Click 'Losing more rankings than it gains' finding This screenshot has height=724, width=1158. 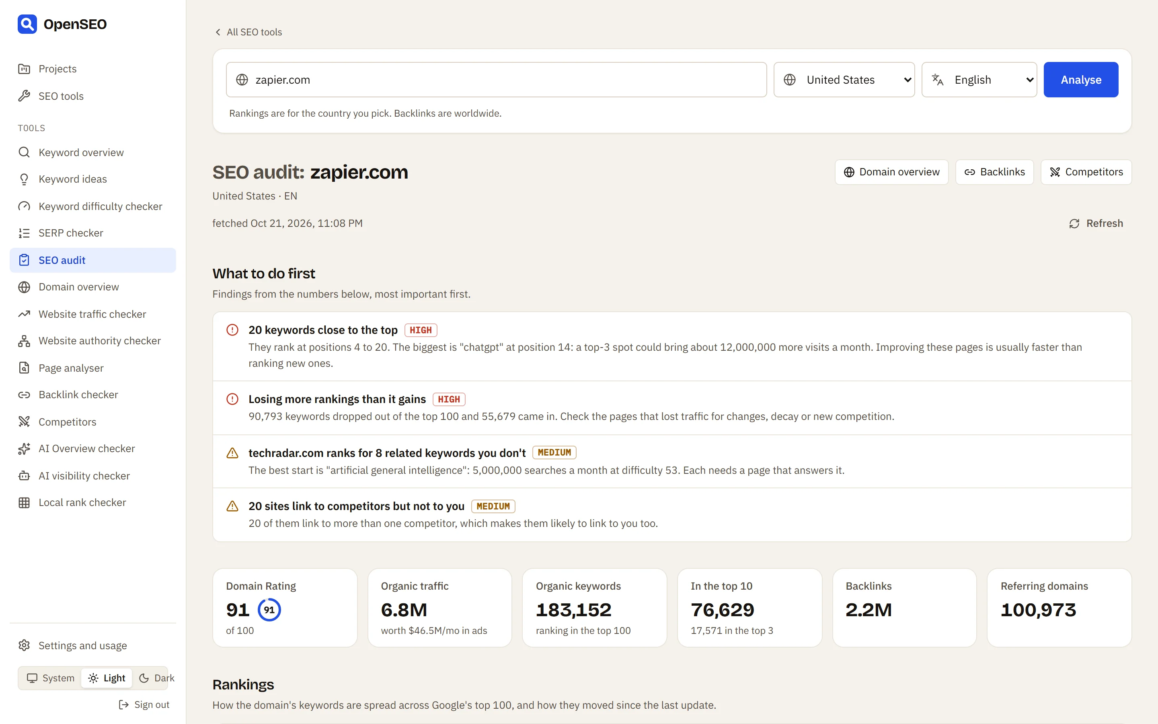672,407
